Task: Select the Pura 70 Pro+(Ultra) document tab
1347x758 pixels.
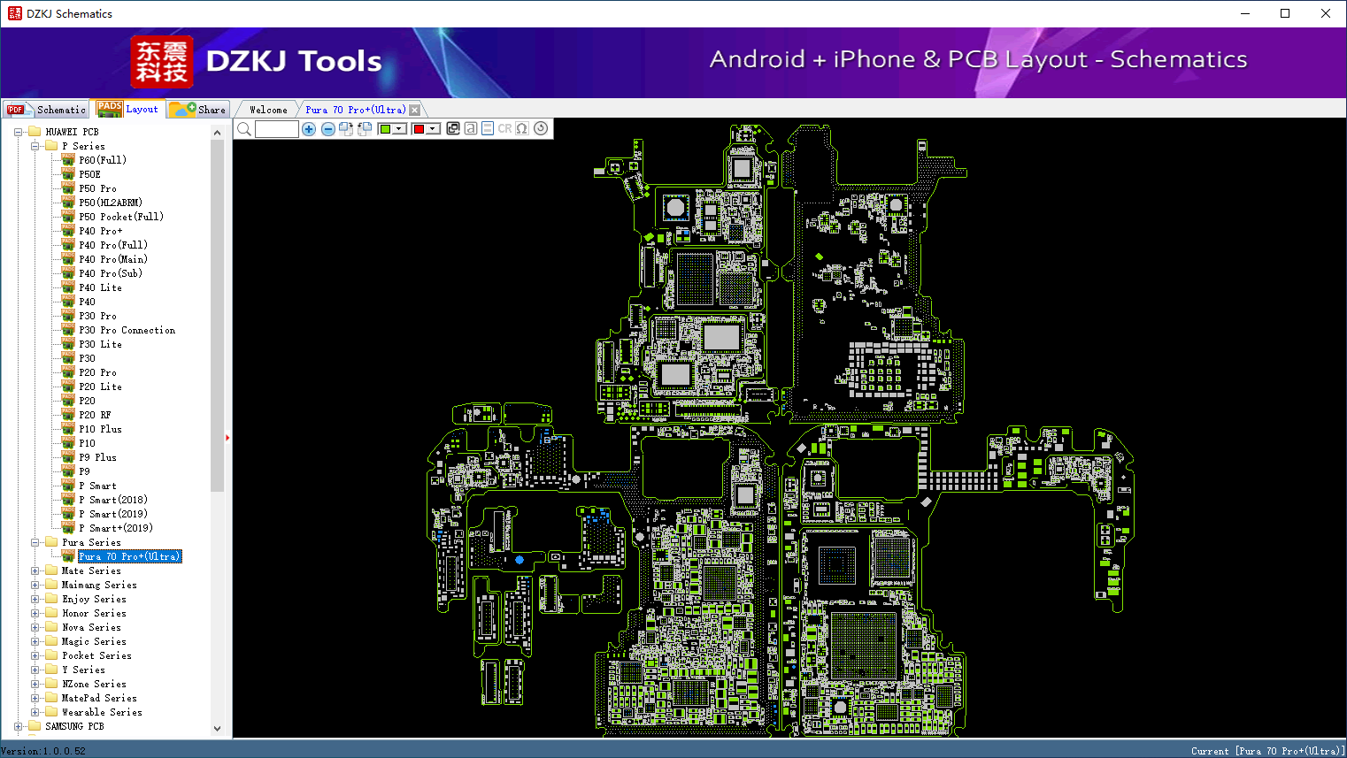Action: pos(355,110)
